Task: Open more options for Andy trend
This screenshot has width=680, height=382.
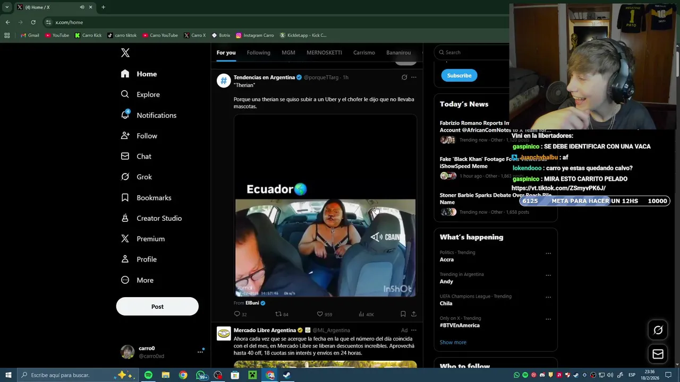Action: 548,275
